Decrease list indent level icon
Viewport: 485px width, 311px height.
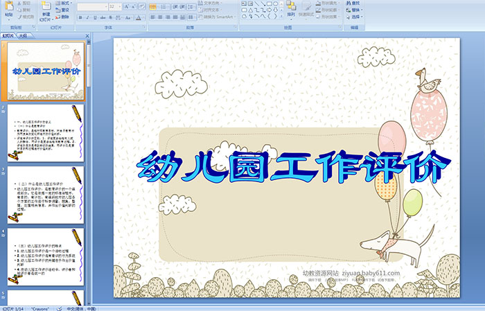175,7
